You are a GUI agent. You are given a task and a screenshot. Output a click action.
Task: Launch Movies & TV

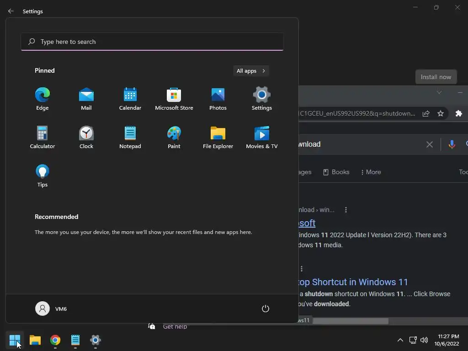262,137
